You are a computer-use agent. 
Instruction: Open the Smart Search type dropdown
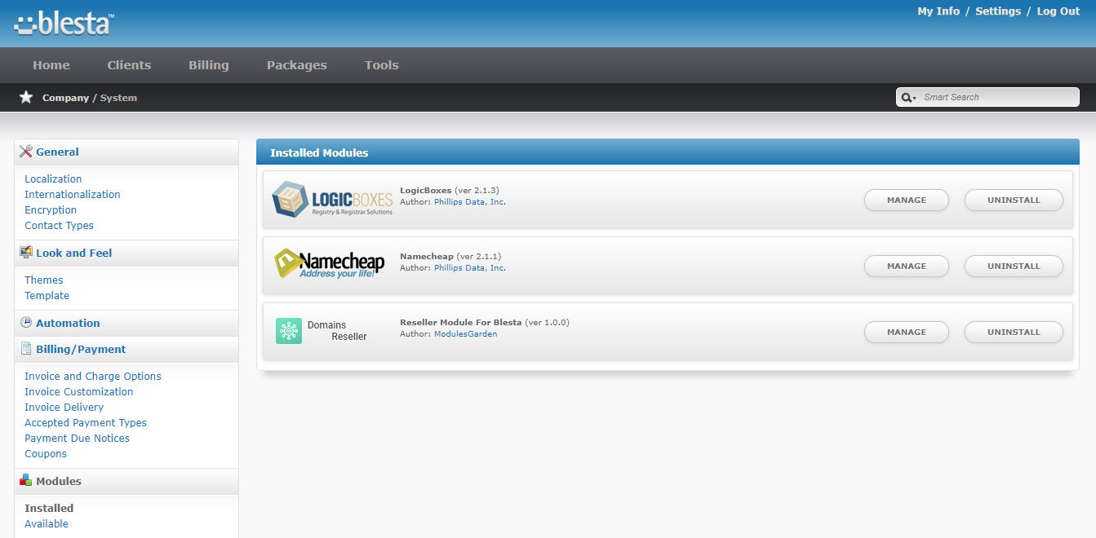[x=908, y=97]
